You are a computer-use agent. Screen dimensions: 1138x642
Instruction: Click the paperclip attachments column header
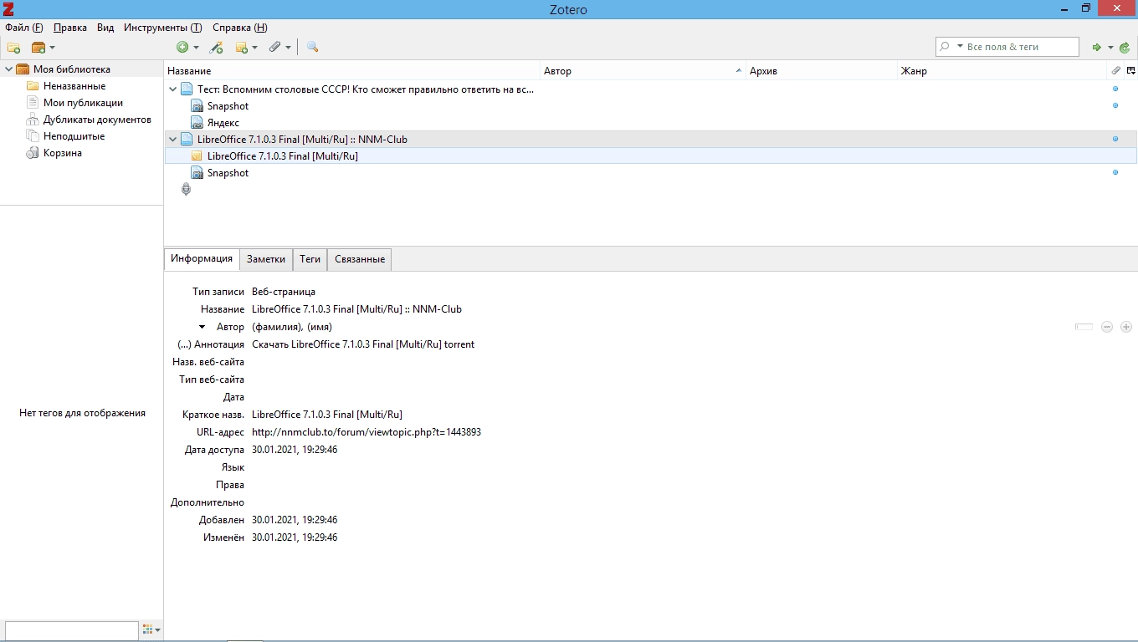pyautogui.click(x=1115, y=71)
